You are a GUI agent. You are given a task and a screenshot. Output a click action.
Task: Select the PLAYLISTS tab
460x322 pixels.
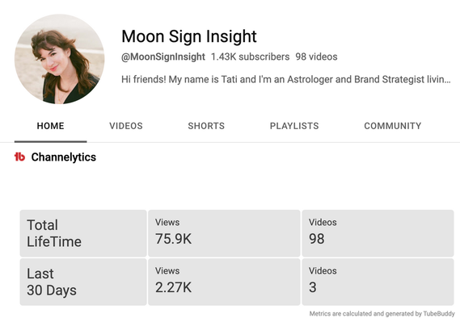pos(294,126)
